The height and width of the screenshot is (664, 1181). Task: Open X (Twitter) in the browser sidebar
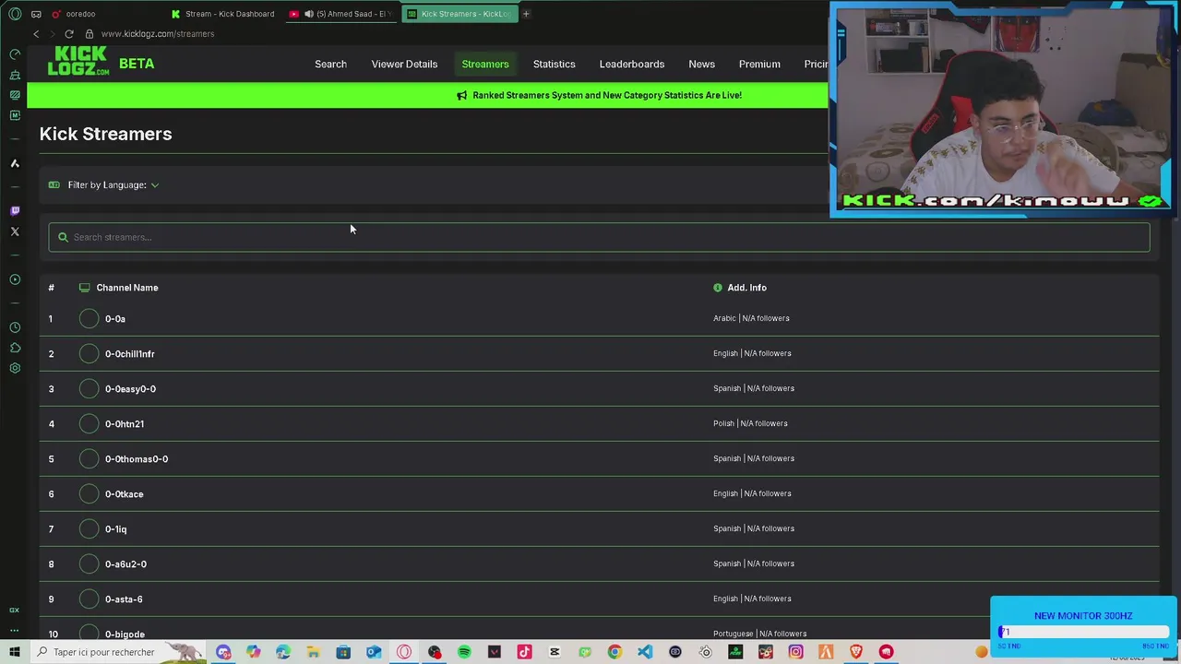pos(15,231)
